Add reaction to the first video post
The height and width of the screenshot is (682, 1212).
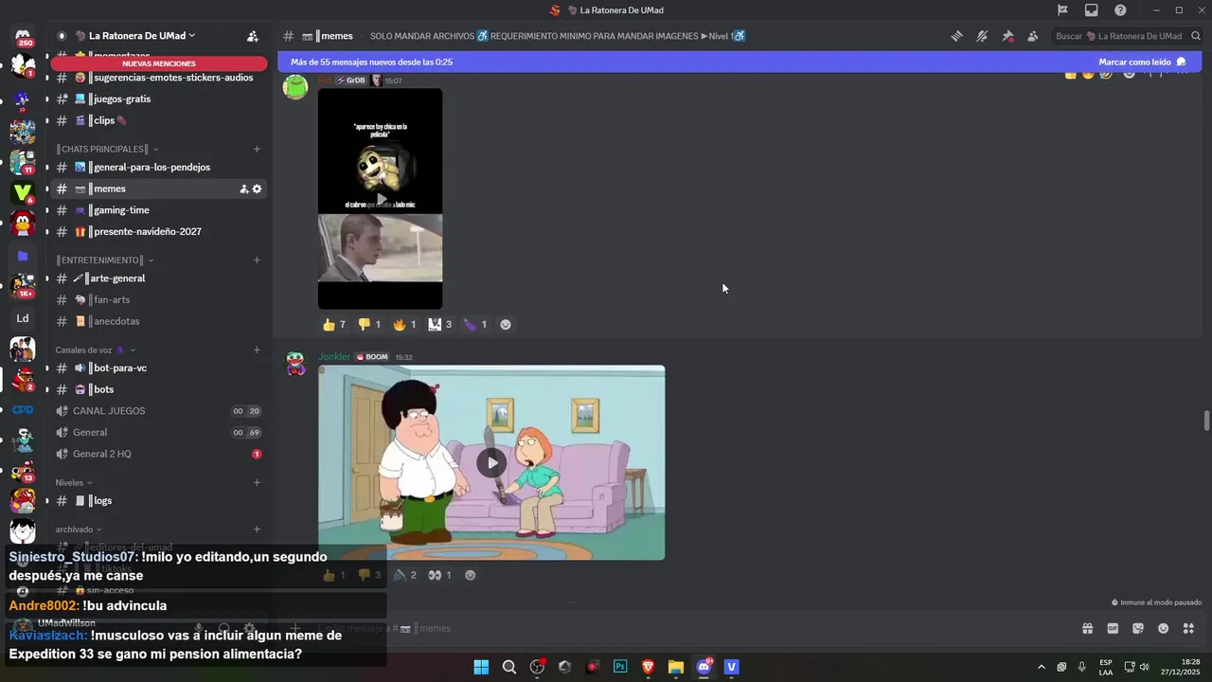506,324
